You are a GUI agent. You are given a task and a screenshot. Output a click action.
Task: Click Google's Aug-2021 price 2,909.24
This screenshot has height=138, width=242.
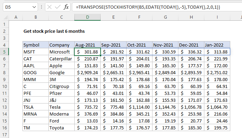pyautogui.click(x=87, y=72)
